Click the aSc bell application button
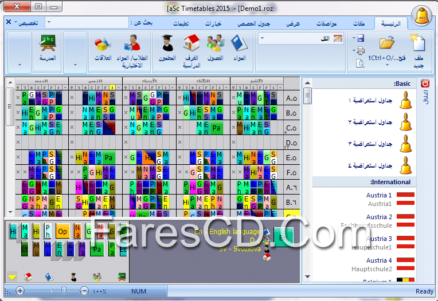 click(x=421, y=16)
